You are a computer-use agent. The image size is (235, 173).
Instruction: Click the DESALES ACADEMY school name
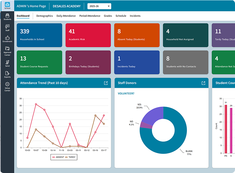67,6
